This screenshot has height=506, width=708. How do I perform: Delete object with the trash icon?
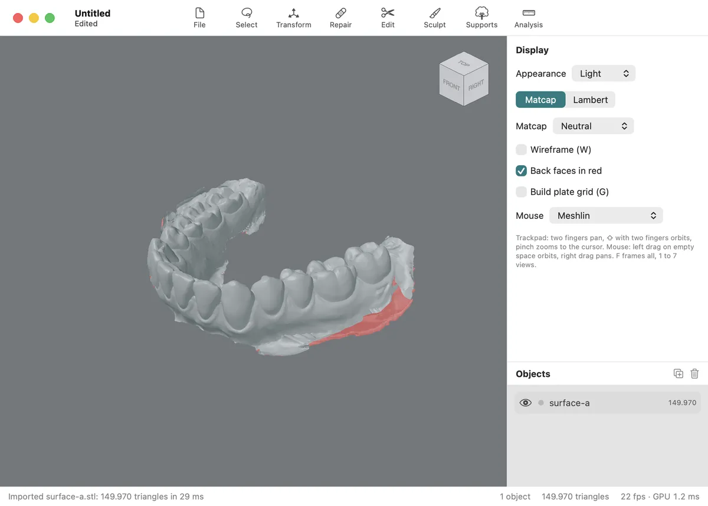[x=694, y=373]
